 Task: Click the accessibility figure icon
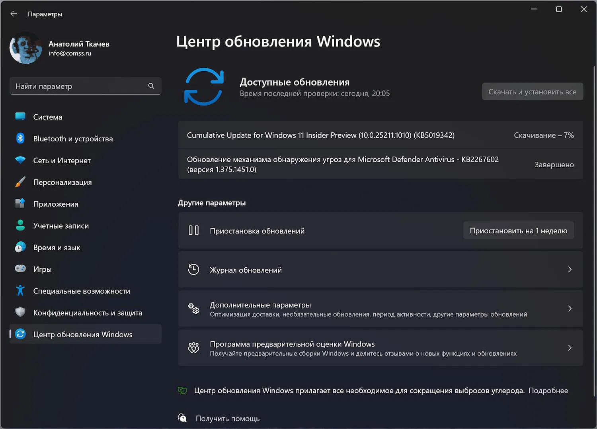(20, 291)
